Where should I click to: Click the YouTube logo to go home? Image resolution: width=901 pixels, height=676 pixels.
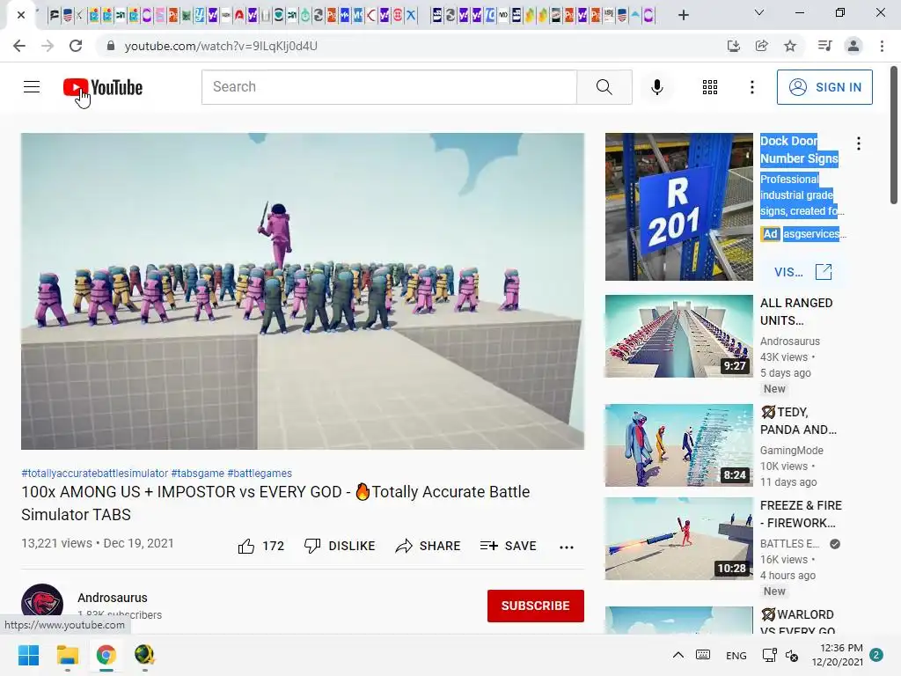click(x=103, y=87)
